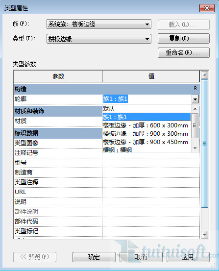Click the dropdown list scroll down arrow
The image size is (219, 271).
(x=195, y=148)
